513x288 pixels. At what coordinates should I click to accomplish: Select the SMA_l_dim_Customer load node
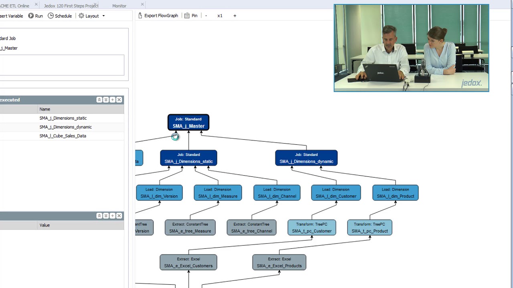pos(336,193)
